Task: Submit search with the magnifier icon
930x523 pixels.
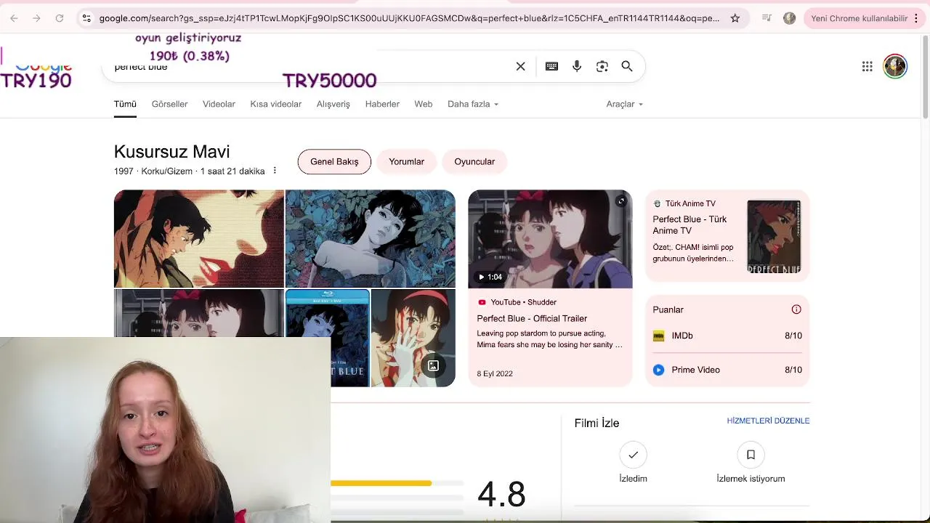Action: click(x=627, y=67)
